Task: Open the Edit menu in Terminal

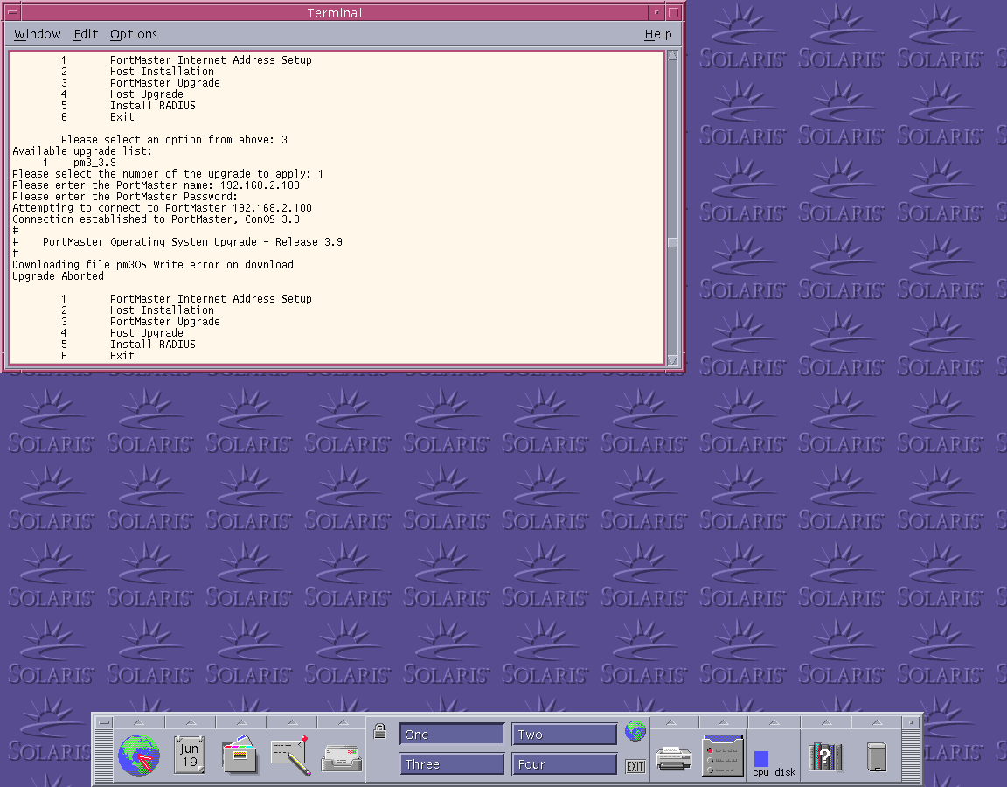Action: (x=86, y=34)
